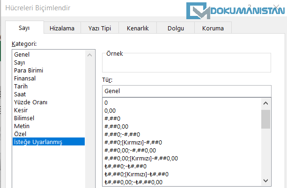This screenshot has height=188, width=287.
Task: Choose Finansal category
Action: click(x=49, y=79)
